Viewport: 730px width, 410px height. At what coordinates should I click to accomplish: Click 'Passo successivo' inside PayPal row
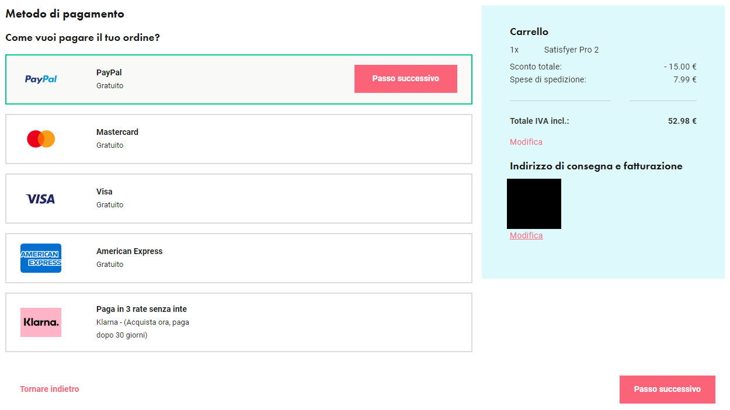point(406,79)
